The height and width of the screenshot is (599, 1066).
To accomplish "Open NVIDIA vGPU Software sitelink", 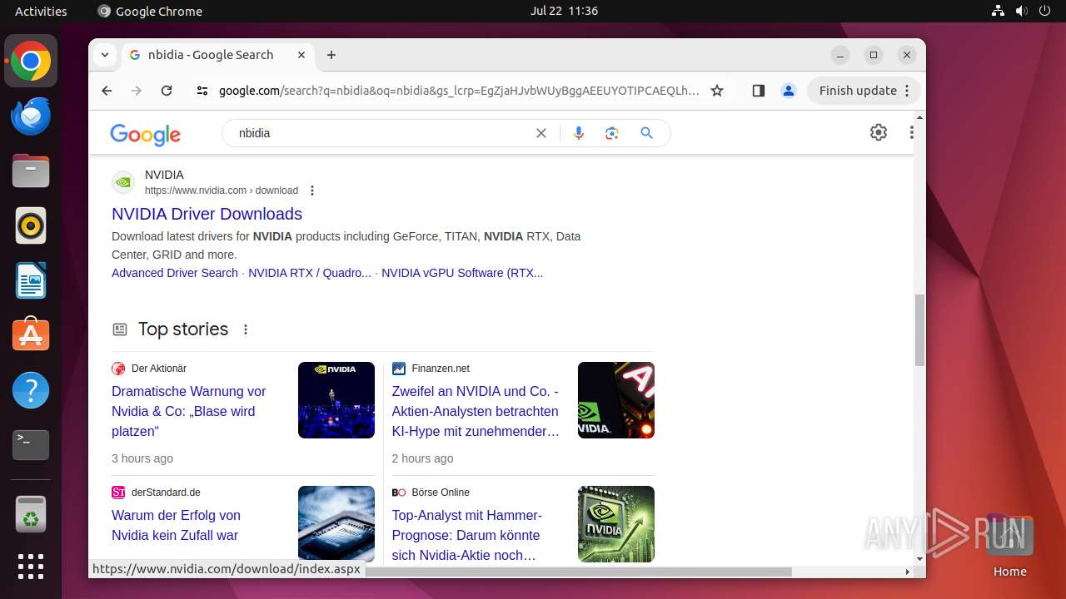I will (462, 273).
